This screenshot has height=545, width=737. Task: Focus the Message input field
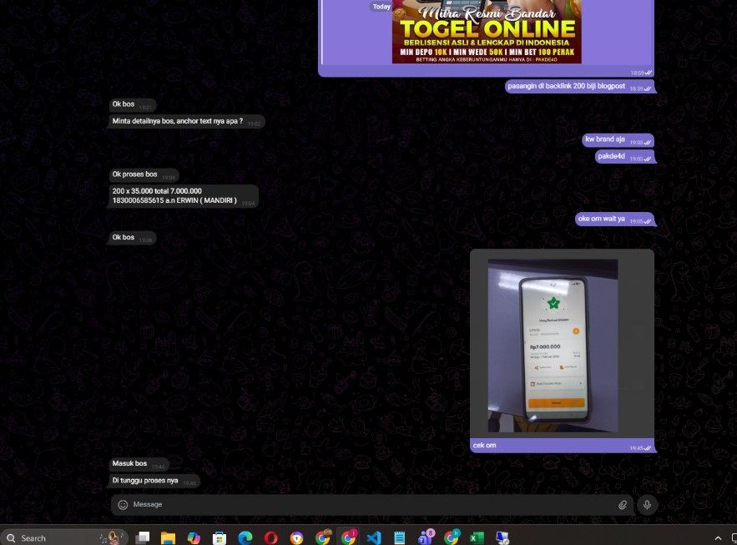[367, 505]
